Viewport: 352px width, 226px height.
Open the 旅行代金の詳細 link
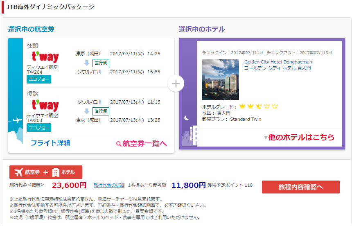[x=109, y=185]
